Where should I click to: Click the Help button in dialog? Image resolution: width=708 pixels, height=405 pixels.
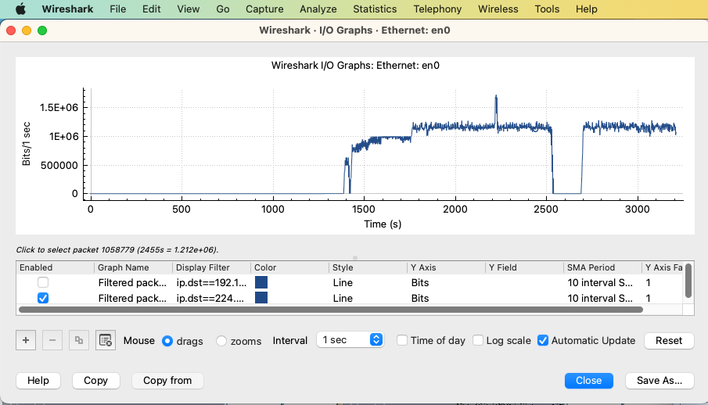coord(38,381)
